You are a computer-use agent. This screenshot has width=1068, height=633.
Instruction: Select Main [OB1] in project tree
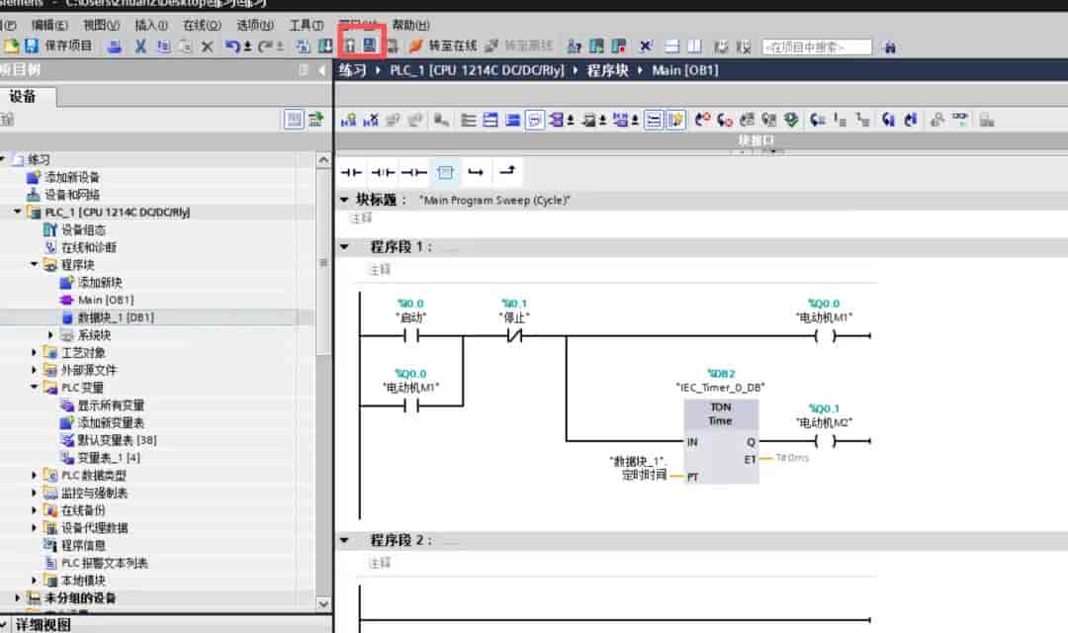coord(106,300)
